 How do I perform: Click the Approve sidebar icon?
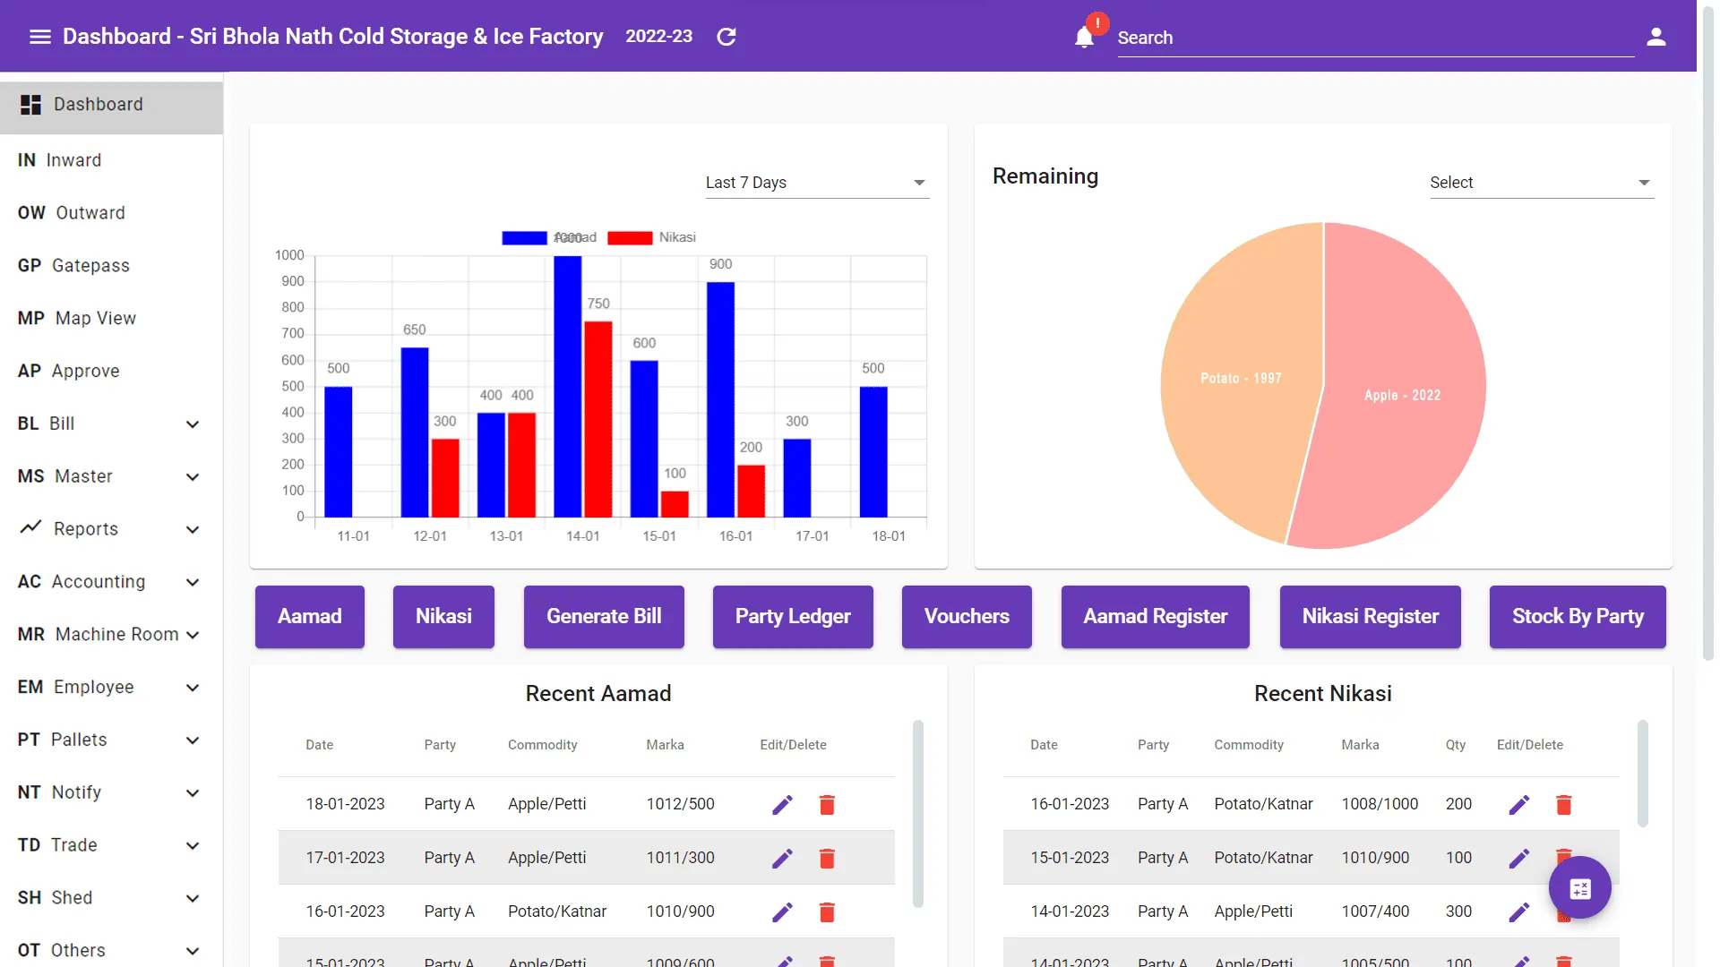click(30, 371)
